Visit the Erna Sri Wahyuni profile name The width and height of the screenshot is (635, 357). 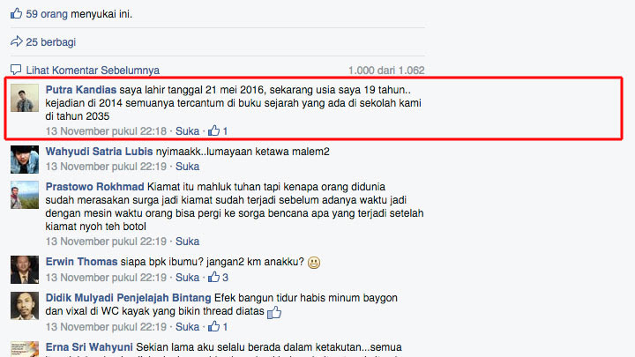[x=89, y=347]
